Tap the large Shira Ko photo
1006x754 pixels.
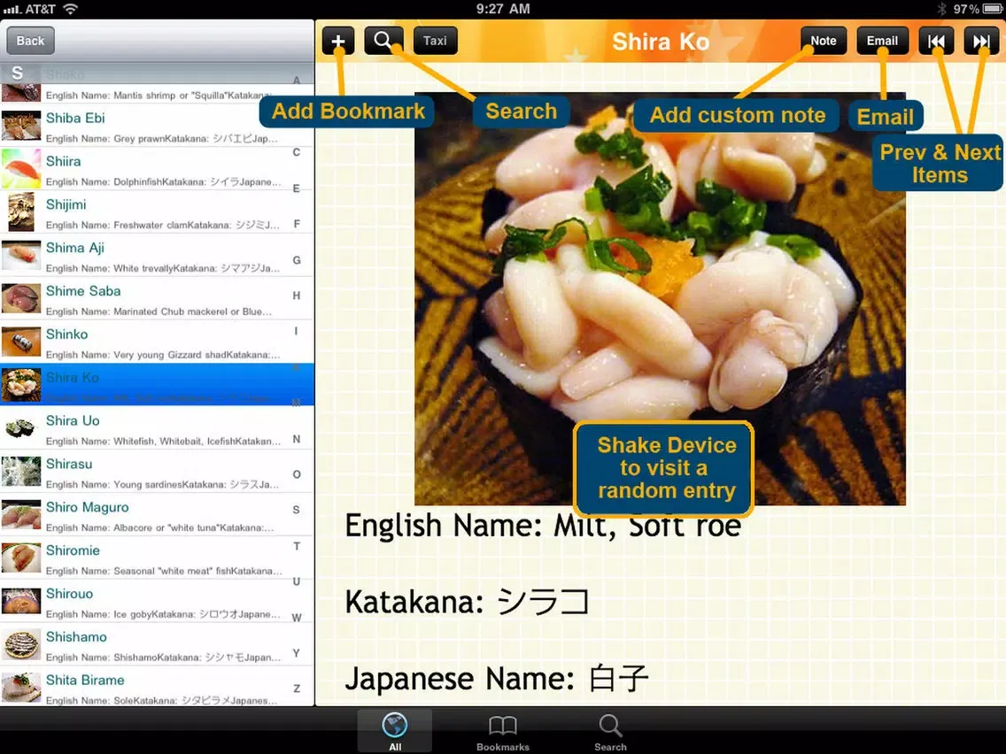(x=661, y=299)
